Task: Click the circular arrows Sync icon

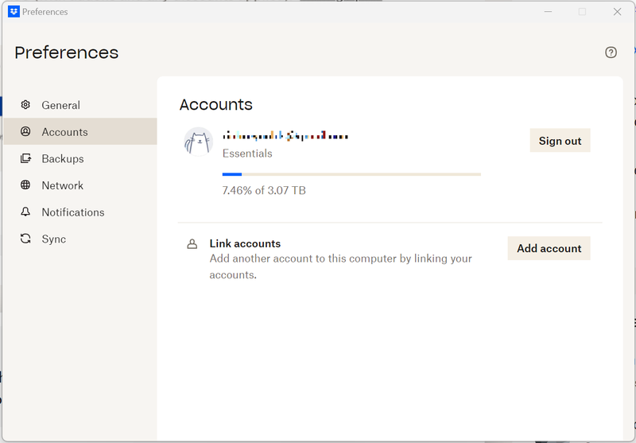Action: click(25, 239)
